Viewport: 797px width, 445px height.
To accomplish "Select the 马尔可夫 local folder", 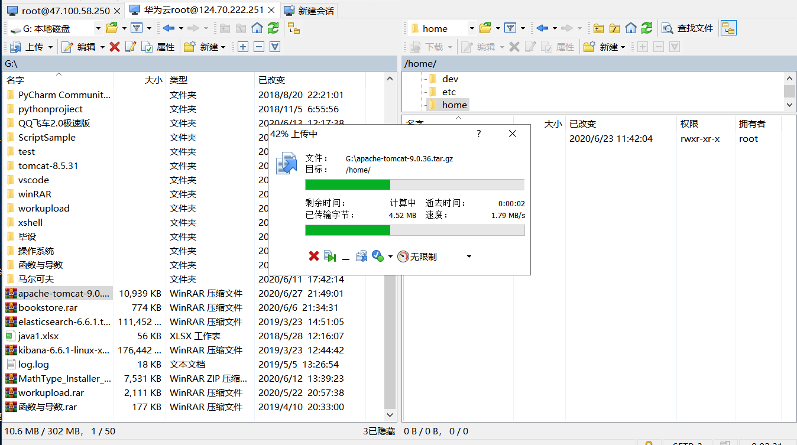I will point(36,279).
